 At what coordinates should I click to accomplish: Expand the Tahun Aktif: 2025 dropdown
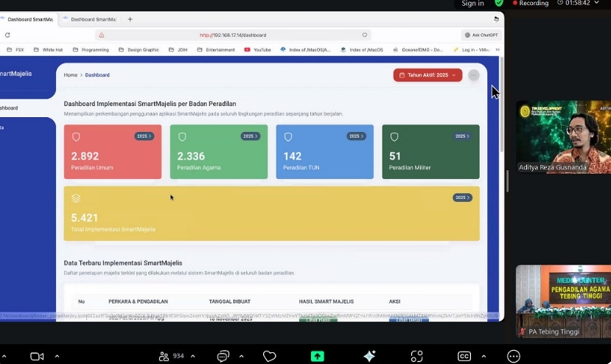(x=427, y=75)
